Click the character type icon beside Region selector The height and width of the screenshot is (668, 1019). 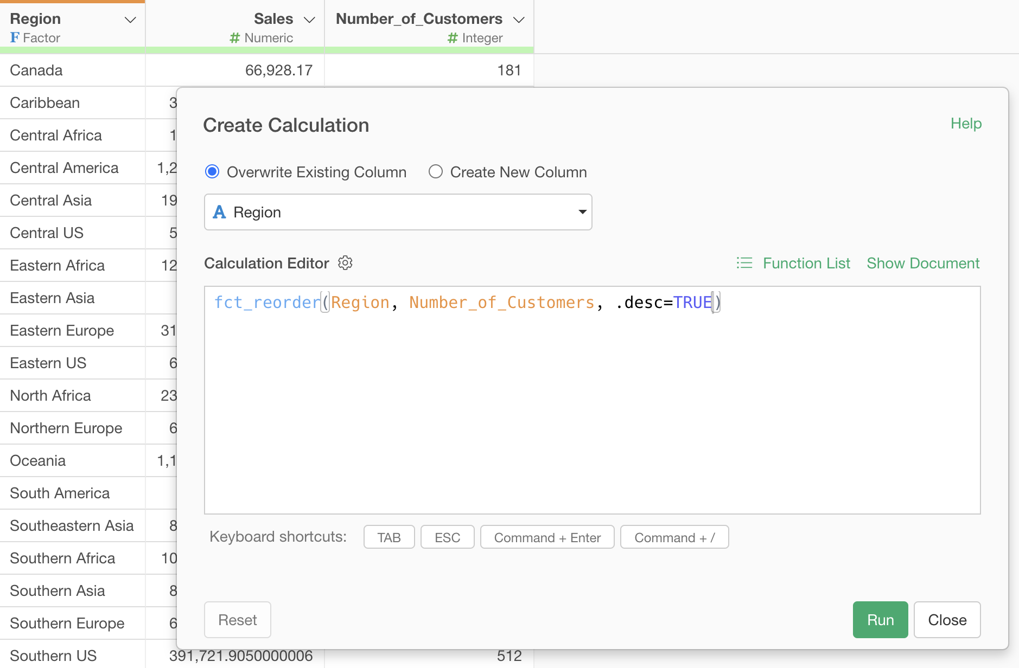pyautogui.click(x=219, y=212)
